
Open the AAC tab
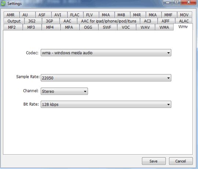(x=68, y=21)
